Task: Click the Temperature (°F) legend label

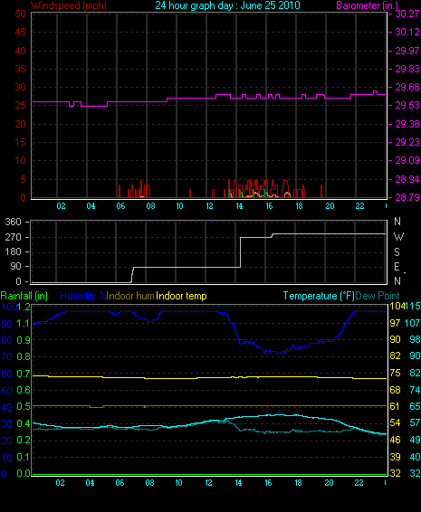Action: [319, 296]
